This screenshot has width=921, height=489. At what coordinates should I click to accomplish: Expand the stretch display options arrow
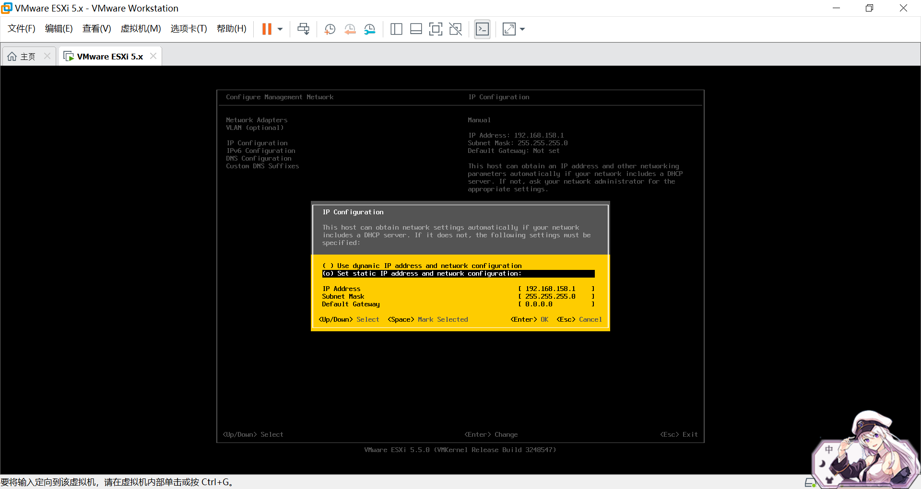[522, 29]
